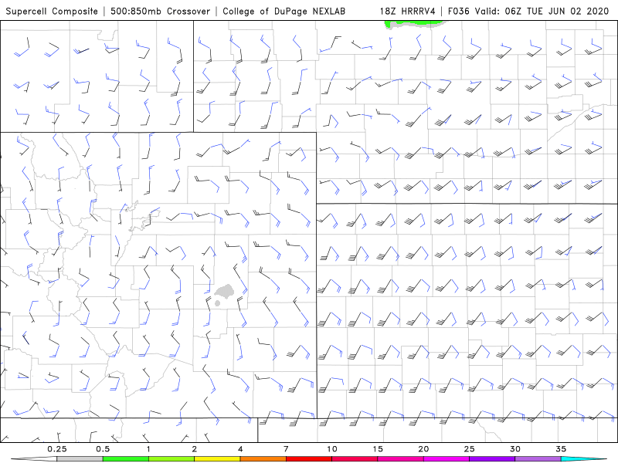Click the "F036" forecast hour text
This screenshot has height=463, width=618.
(458, 11)
